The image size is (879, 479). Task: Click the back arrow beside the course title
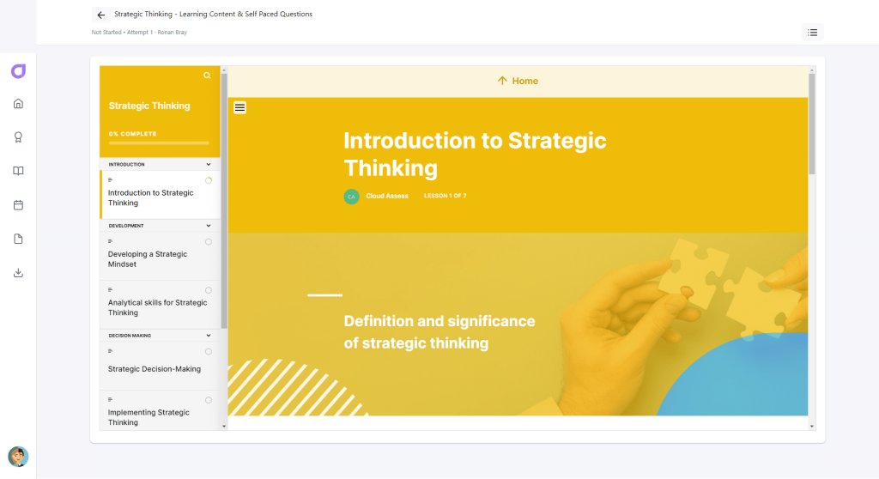tap(101, 15)
